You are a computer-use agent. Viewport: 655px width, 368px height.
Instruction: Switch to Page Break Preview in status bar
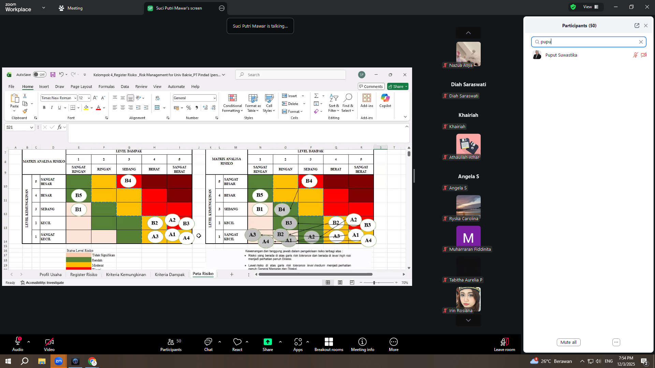[x=352, y=282]
